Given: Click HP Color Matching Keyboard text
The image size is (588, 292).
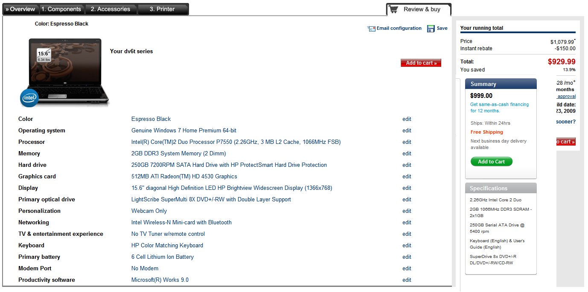Looking at the screenshot, I should [167, 246].
